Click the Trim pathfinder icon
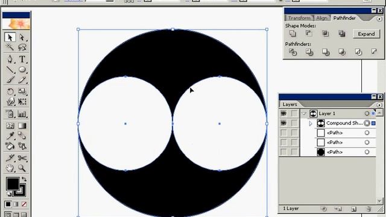The width and height of the screenshot is (386, 217). click(x=309, y=52)
